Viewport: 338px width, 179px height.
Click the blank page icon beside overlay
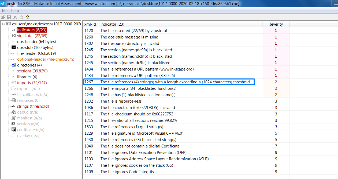click(13, 136)
